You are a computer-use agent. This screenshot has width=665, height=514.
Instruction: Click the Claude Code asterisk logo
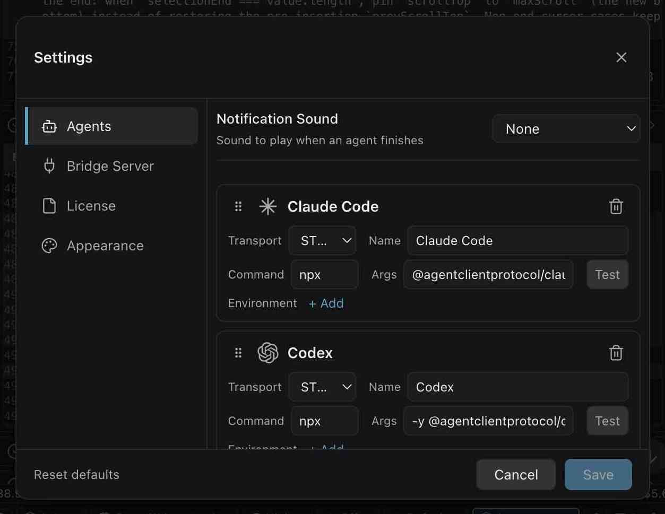268,206
